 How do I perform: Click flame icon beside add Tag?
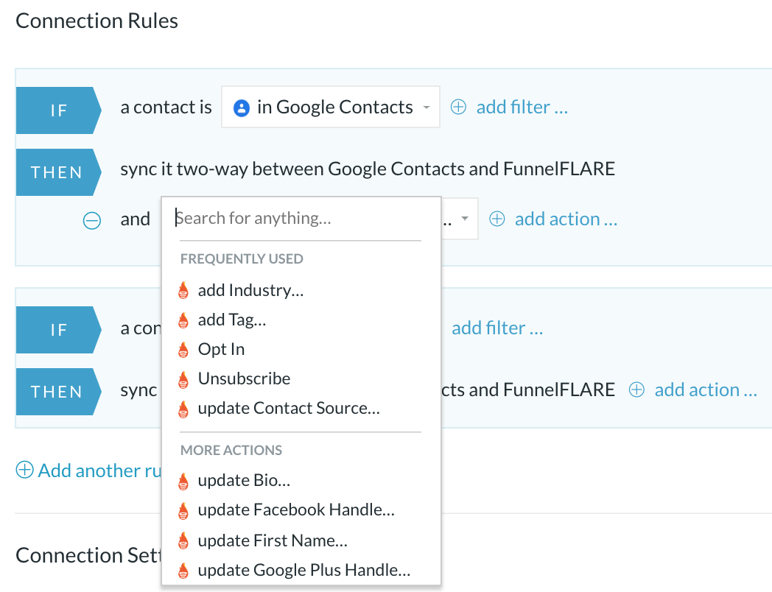pyautogui.click(x=183, y=320)
